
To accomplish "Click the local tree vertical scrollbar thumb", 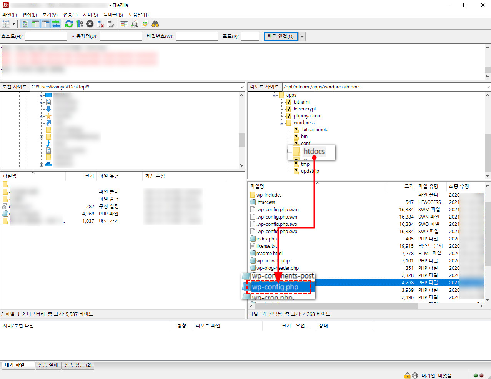I will click(241, 140).
